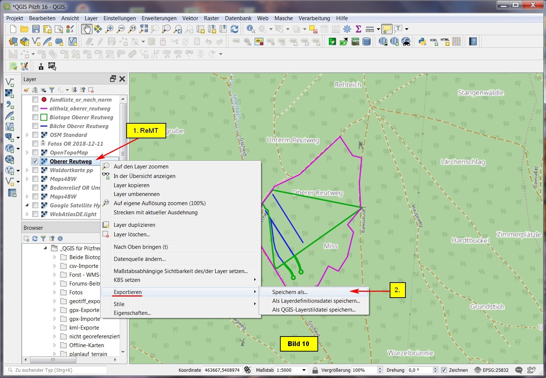The height and width of the screenshot is (378, 546).
Task: Open the Help contents book icon
Action: pos(473,41)
